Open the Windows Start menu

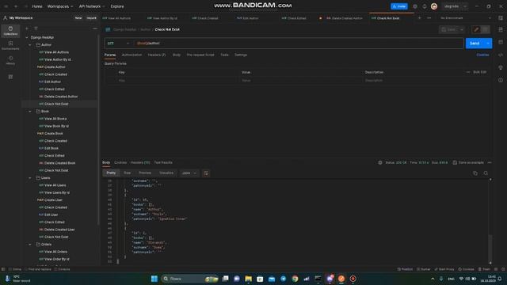(154, 279)
